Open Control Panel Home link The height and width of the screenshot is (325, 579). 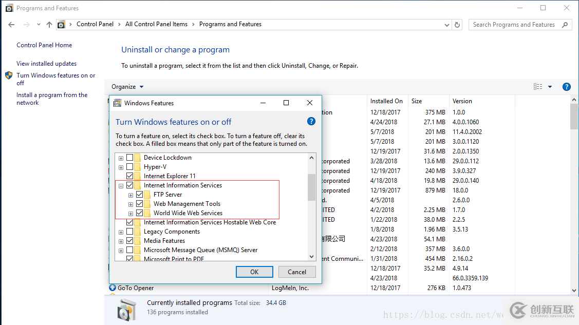[x=44, y=45]
